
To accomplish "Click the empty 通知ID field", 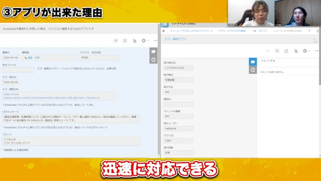I will coord(178,104).
